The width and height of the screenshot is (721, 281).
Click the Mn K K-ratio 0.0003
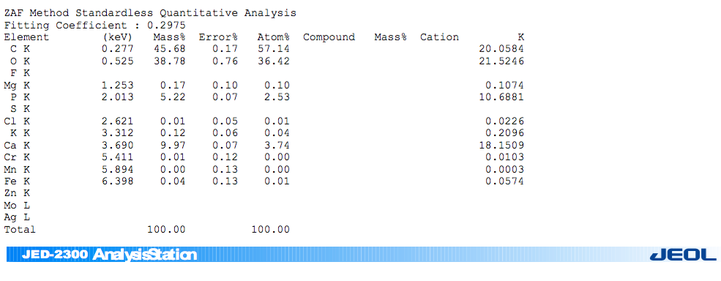pyautogui.click(x=504, y=169)
